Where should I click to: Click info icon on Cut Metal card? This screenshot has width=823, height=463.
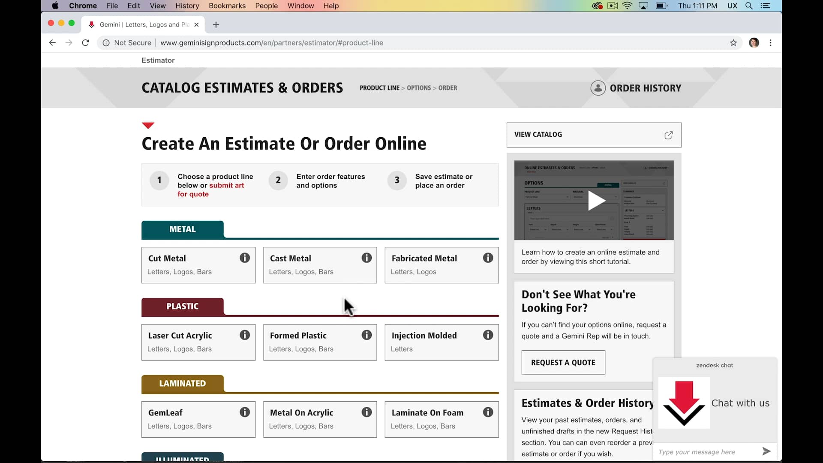244,258
